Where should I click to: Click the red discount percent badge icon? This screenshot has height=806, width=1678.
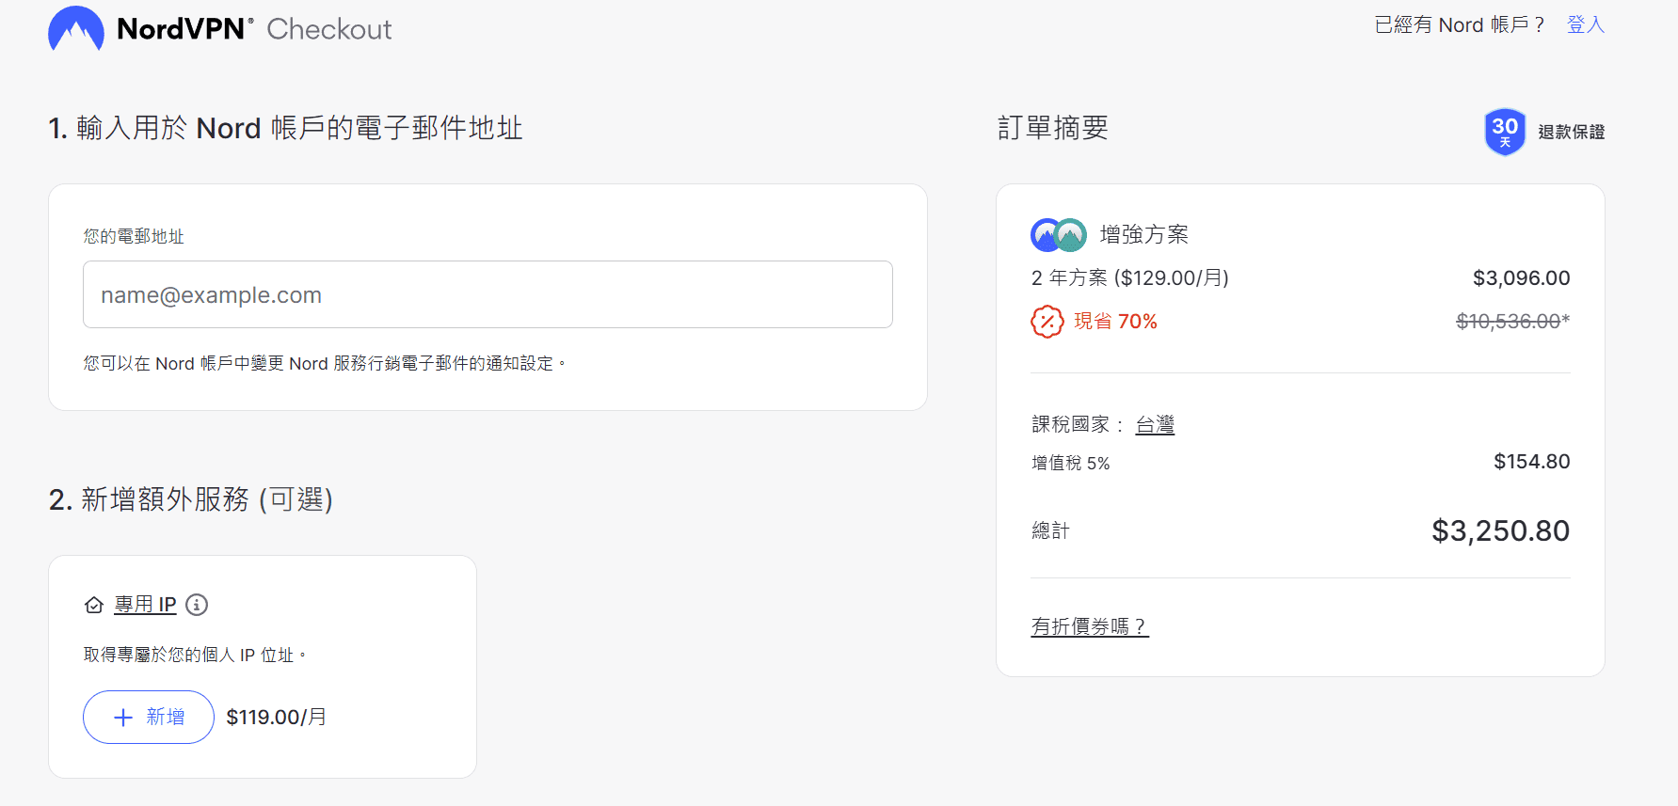click(1047, 322)
